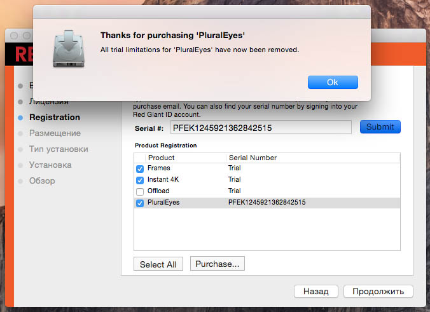The image size is (430, 312).
Task: Click the Trial cell in the Frames row
Action: click(235, 168)
